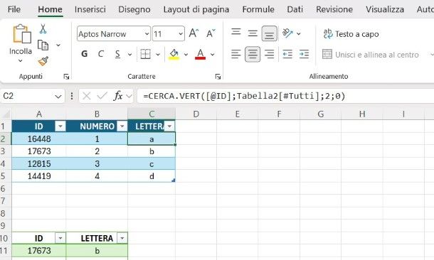Select cell containing 16448

tap(39, 139)
